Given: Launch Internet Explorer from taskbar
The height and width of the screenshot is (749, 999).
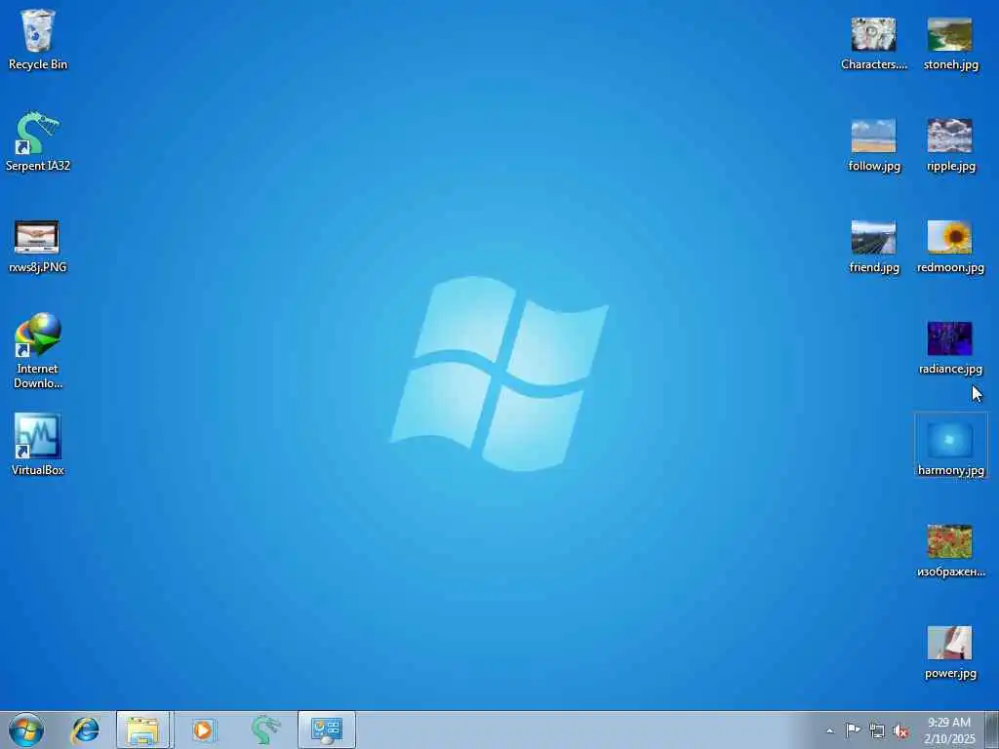Looking at the screenshot, I should tap(85, 729).
